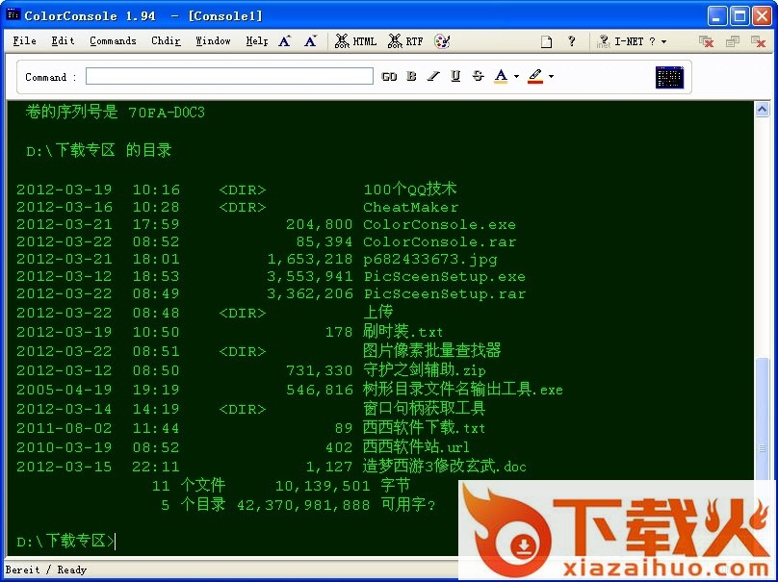Select the 上传 directory name
778x582 pixels.
pyautogui.click(x=378, y=312)
